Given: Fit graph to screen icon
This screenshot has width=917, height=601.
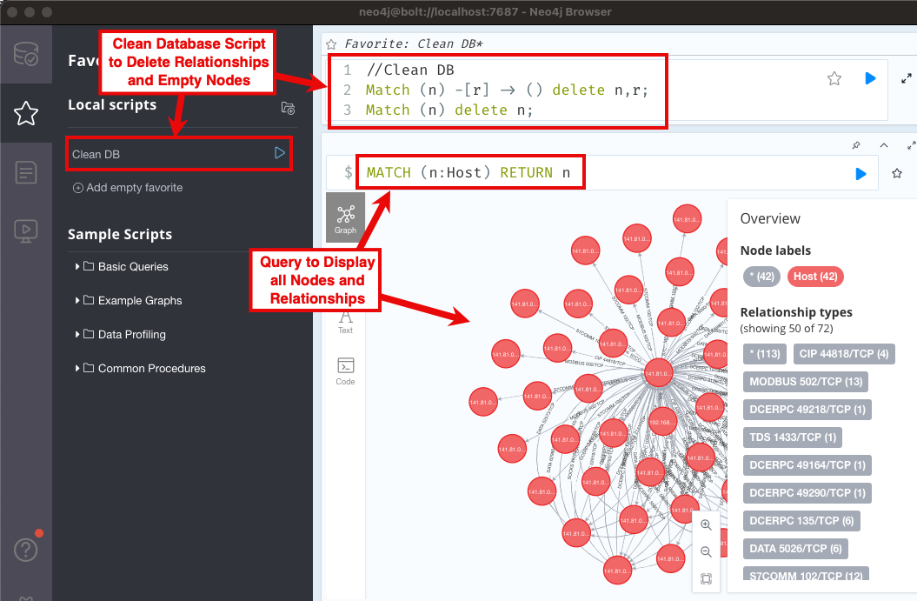Looking at the screenshot, I should [x=706, y=578].
